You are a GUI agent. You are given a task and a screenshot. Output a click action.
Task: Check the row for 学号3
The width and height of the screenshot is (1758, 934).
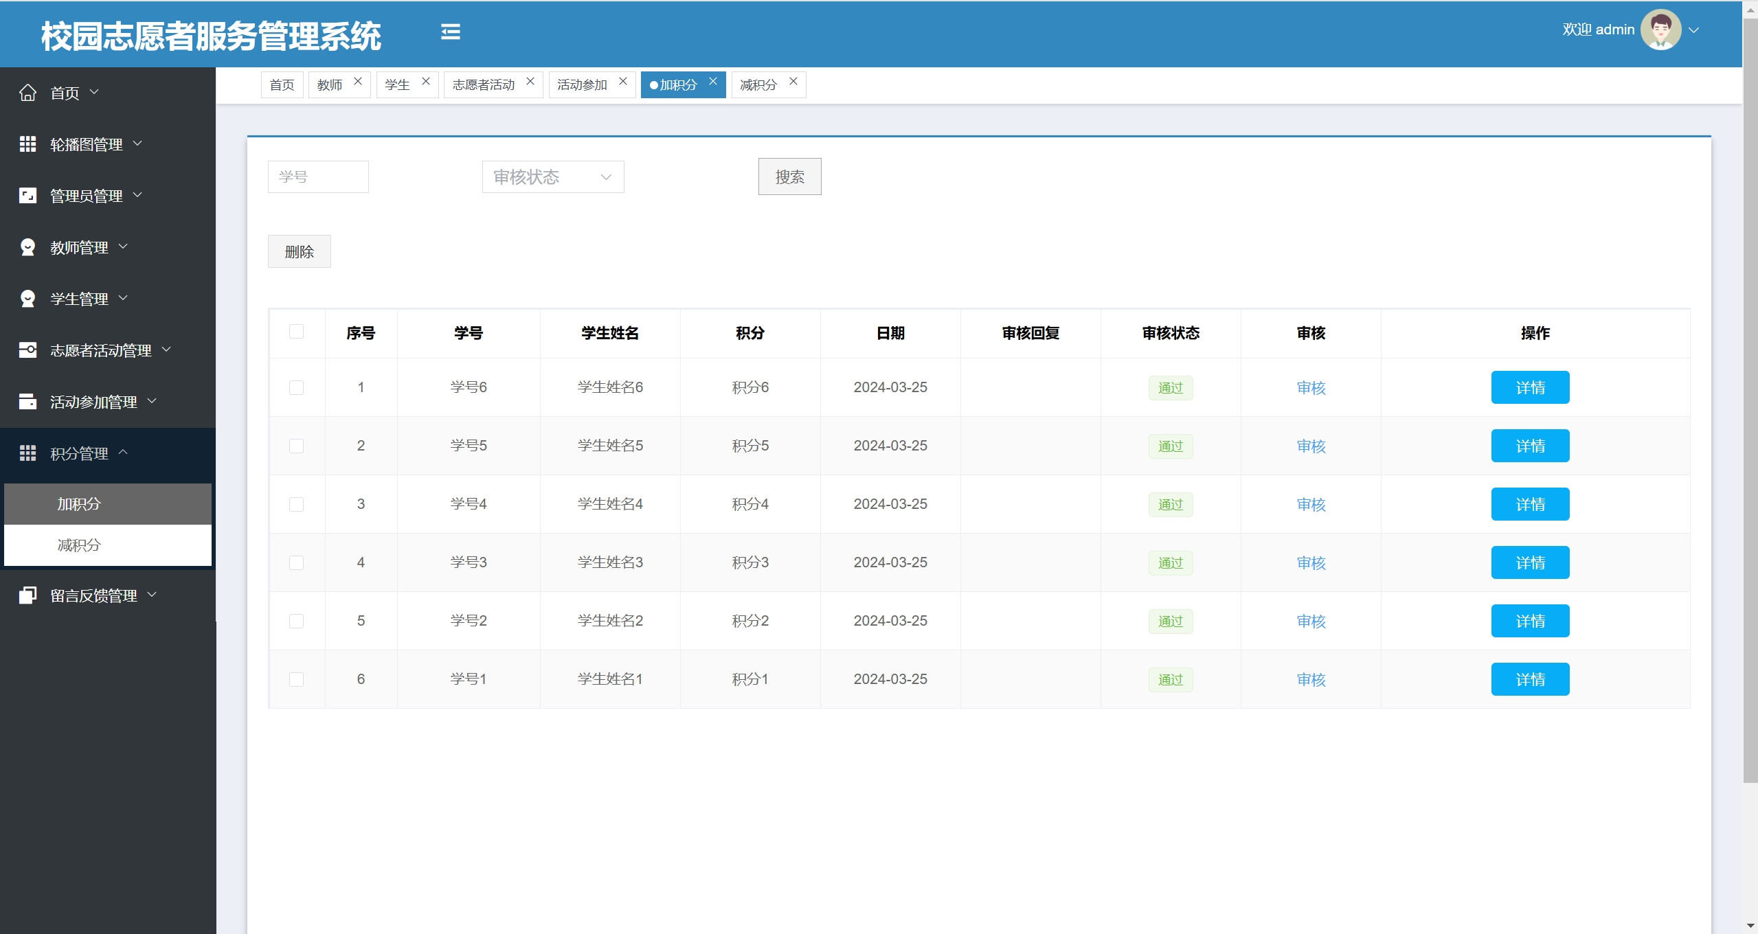pos(297,562)
